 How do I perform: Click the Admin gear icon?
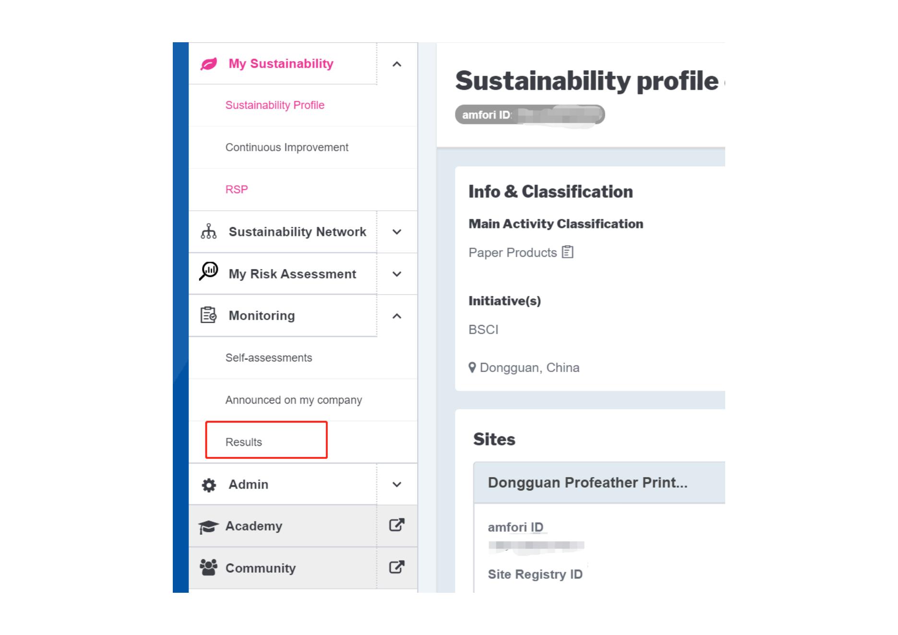[x=209, y=485]
